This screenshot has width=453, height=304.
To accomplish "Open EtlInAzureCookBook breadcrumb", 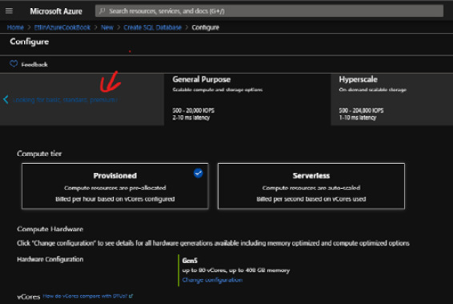I will pos(62,27).
